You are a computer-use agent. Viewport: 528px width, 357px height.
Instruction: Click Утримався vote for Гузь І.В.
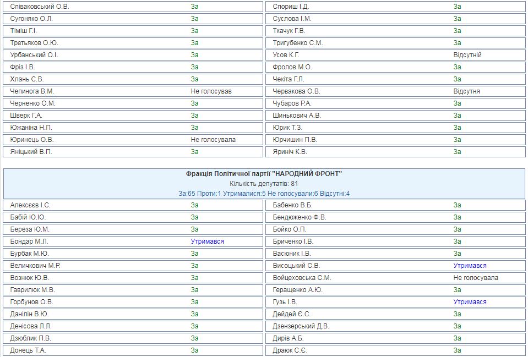[470, 302]
